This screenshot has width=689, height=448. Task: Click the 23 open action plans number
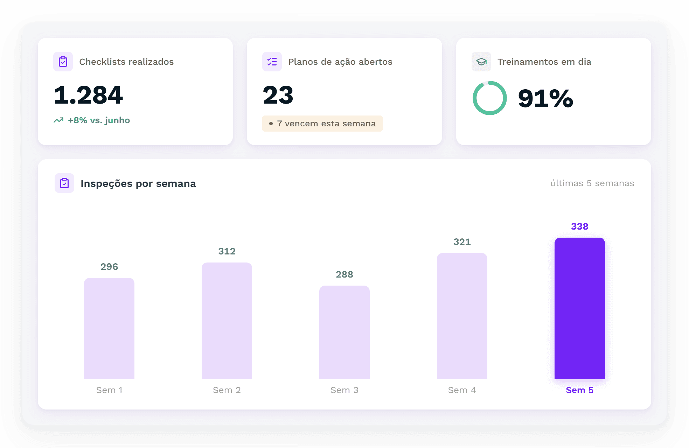click(278, 95)
